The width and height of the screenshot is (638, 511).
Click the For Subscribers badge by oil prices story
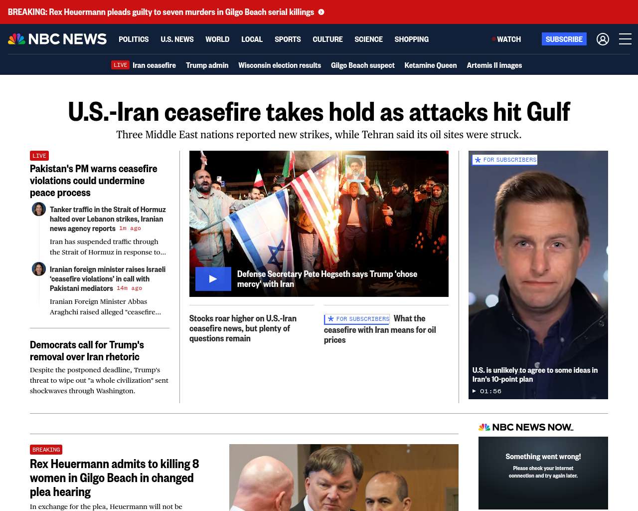pyautogui.click(x=357, y=319)
